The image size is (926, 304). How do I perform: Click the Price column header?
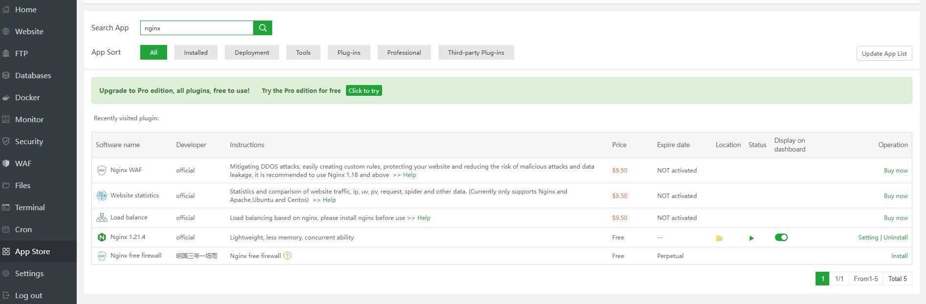coord(619,145)
